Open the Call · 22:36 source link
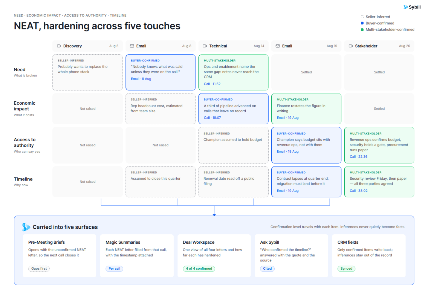This screenshot has width=428, height=295. [x=358, y=157]
